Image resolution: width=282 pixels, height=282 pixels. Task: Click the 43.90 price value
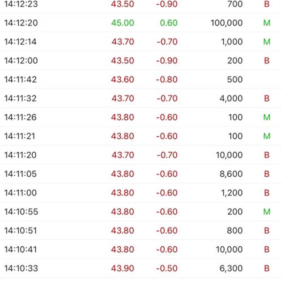(x=123, y=268)
